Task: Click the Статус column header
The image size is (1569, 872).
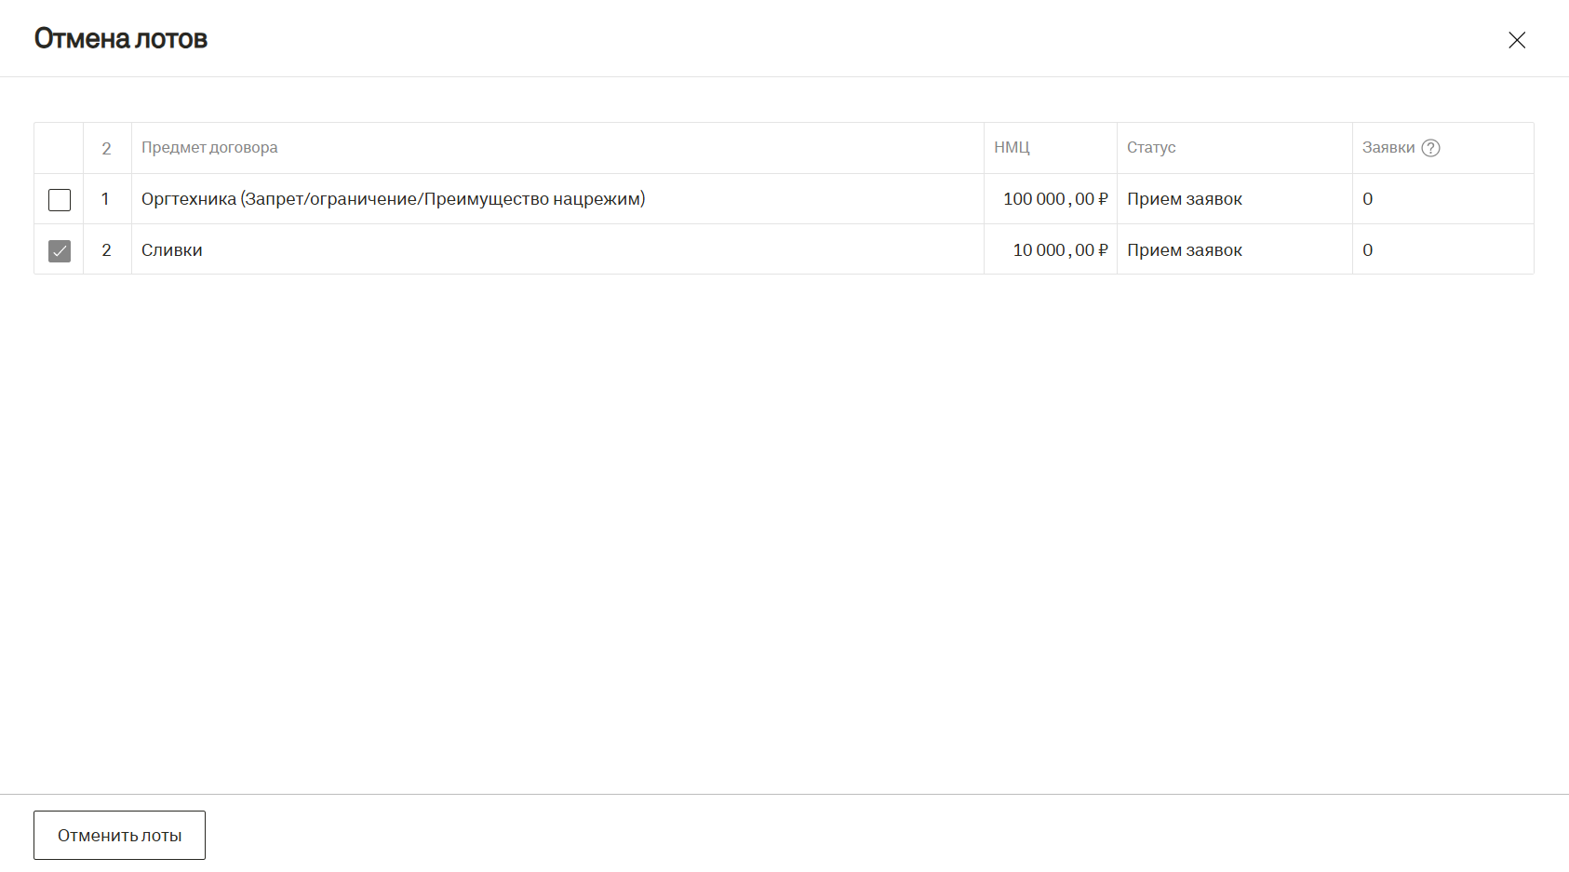Action: [1151, 148]
